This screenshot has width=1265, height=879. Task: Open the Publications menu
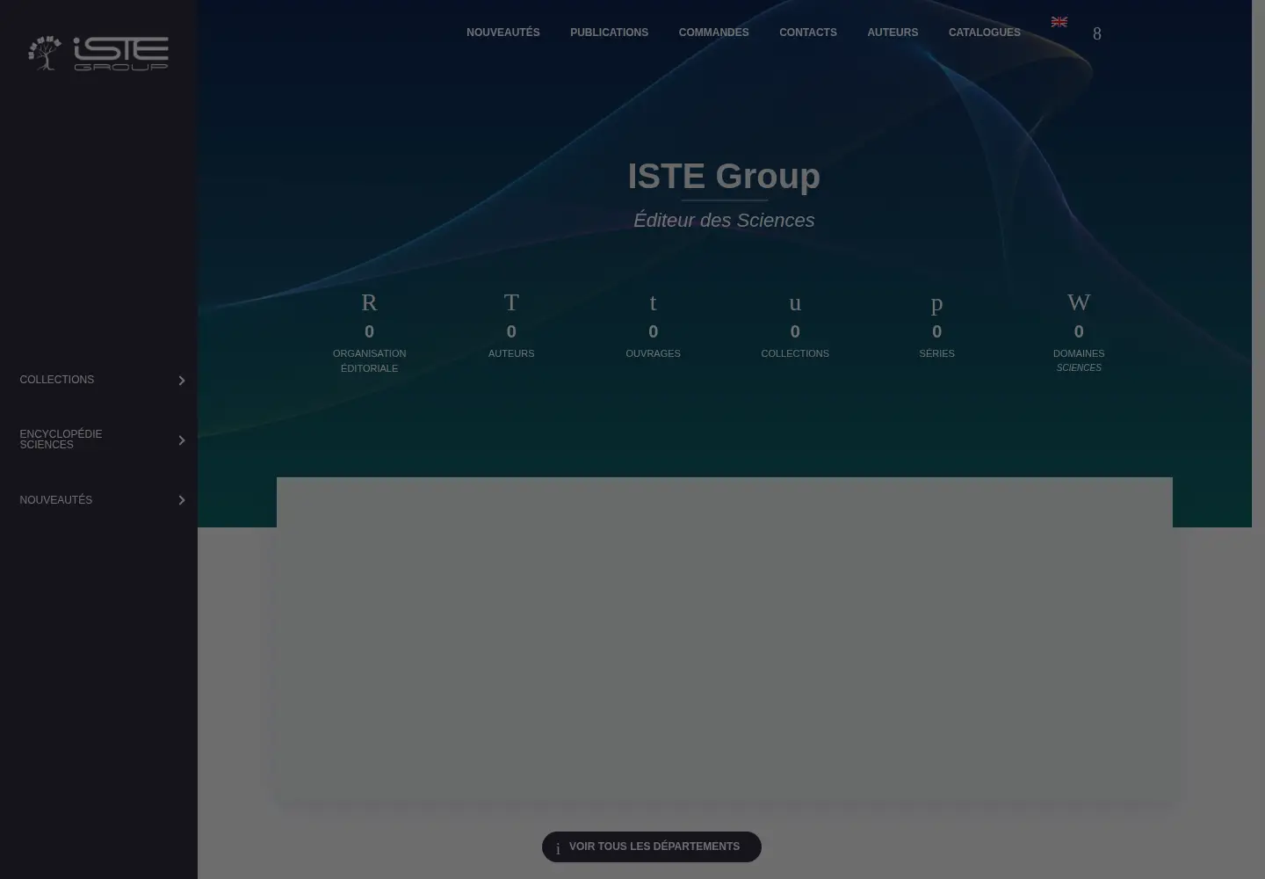(610, 33)
